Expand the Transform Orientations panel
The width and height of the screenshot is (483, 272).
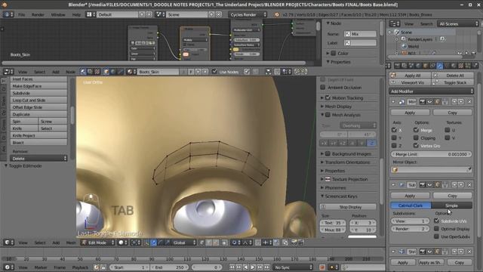click(322, 162)
